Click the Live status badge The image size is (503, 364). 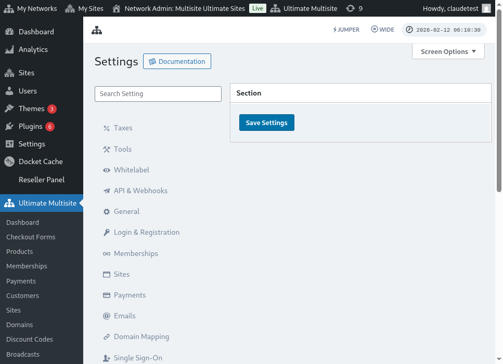(x=257, y=8)
